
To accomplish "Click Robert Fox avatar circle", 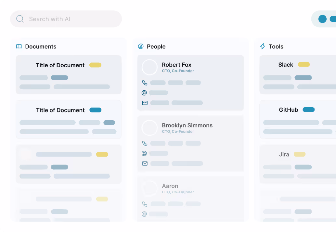I will (149, 67).
